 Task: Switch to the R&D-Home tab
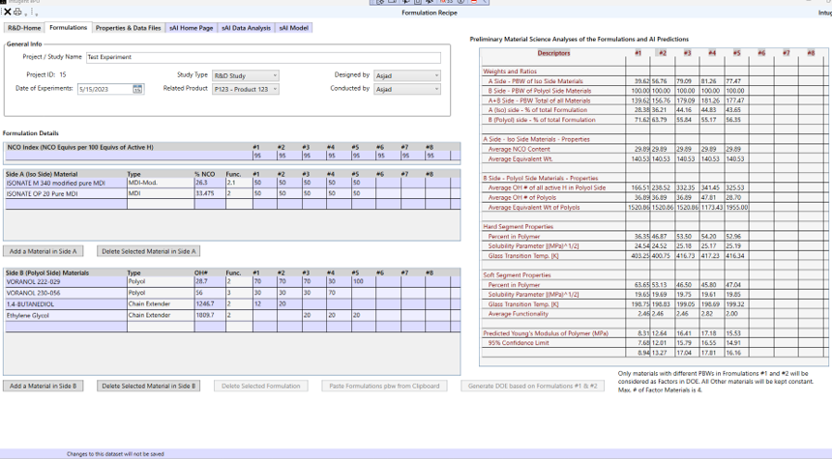pyautogui.click(x=24, y=28)
